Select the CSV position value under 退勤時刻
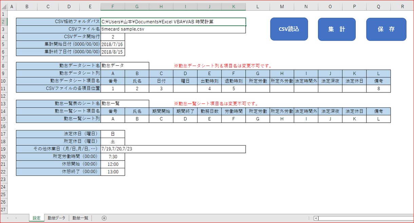The height and width of the screenshot is (223, 414). 233,88
